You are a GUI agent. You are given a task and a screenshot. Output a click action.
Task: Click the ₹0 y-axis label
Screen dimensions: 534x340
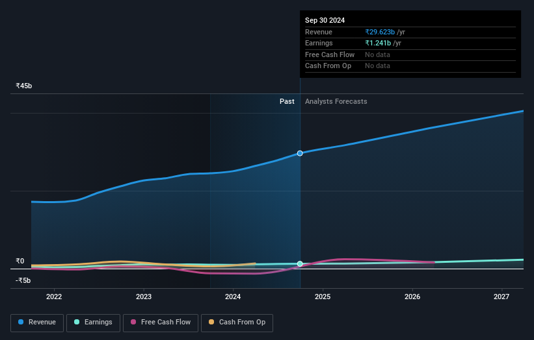point(20,261)
